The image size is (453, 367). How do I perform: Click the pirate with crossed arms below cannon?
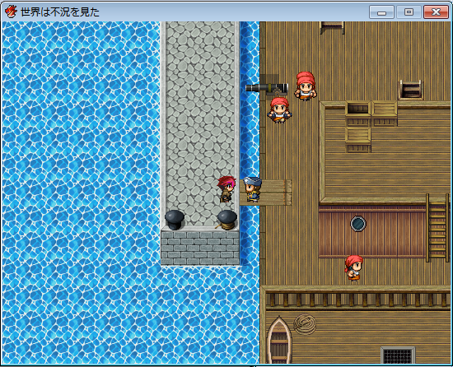pyautogui.click(x=279, y=110)
